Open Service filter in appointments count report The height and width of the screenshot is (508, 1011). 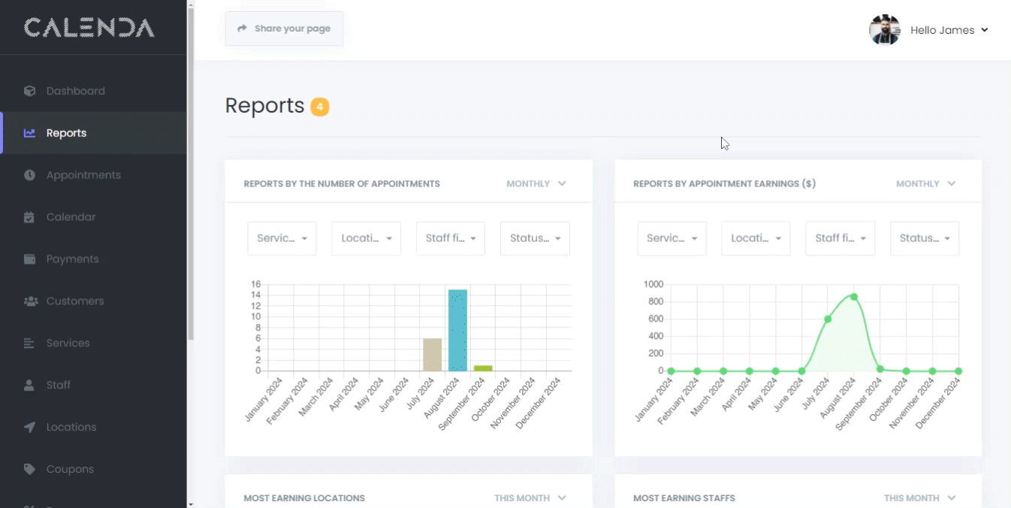coord(282,238)
